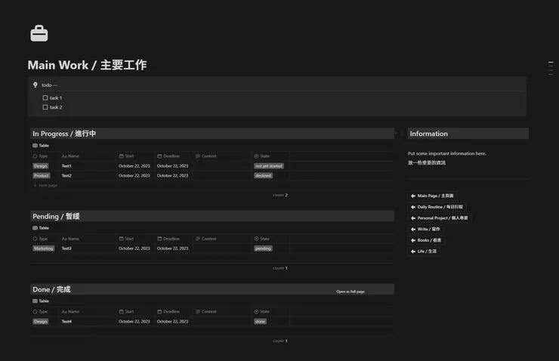Open the Main Page link
Image resolution: width=559 pixels, height=361 pixels.
[432, 196]
